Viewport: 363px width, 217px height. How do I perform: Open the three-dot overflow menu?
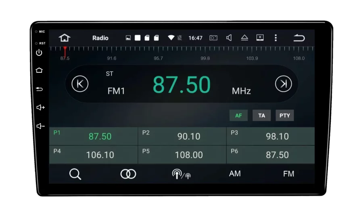click(275, 38)
